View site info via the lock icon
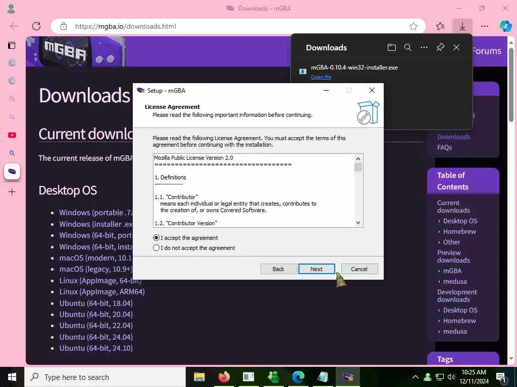Screen dimensions: 517x387 click(64, 26)
